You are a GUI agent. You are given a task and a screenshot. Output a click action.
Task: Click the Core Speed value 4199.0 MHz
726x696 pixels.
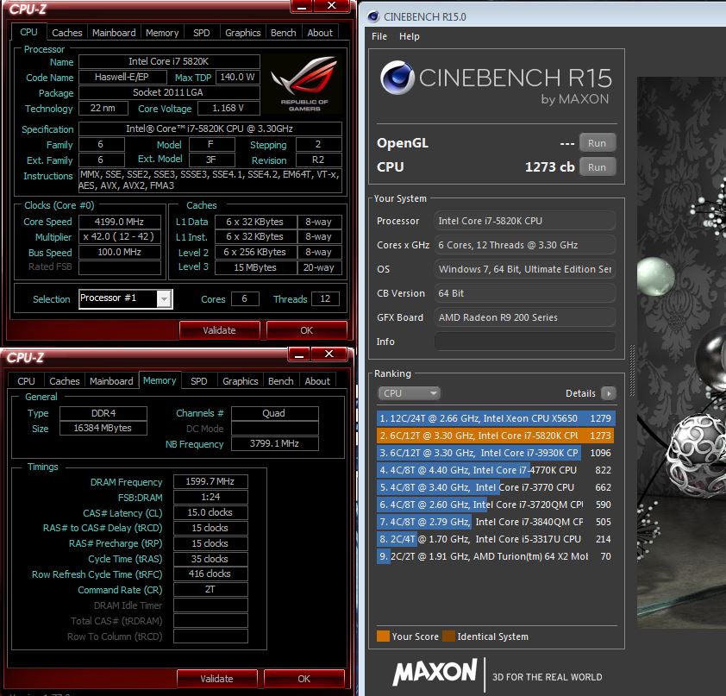120,222
